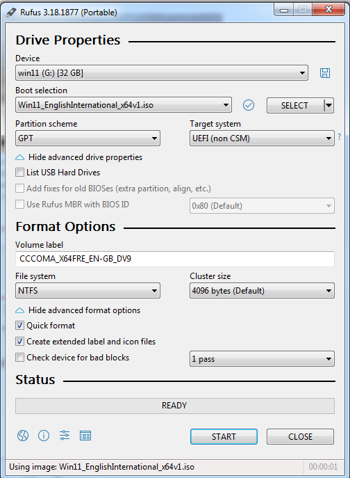Uncheck the Quick format option
Image resolution: width=350 pixels, height=478 pixels.
[19, 326]
